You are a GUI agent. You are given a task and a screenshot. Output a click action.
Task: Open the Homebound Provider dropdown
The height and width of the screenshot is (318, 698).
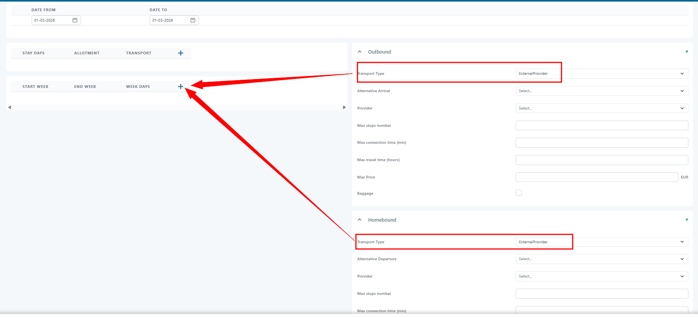602,276
